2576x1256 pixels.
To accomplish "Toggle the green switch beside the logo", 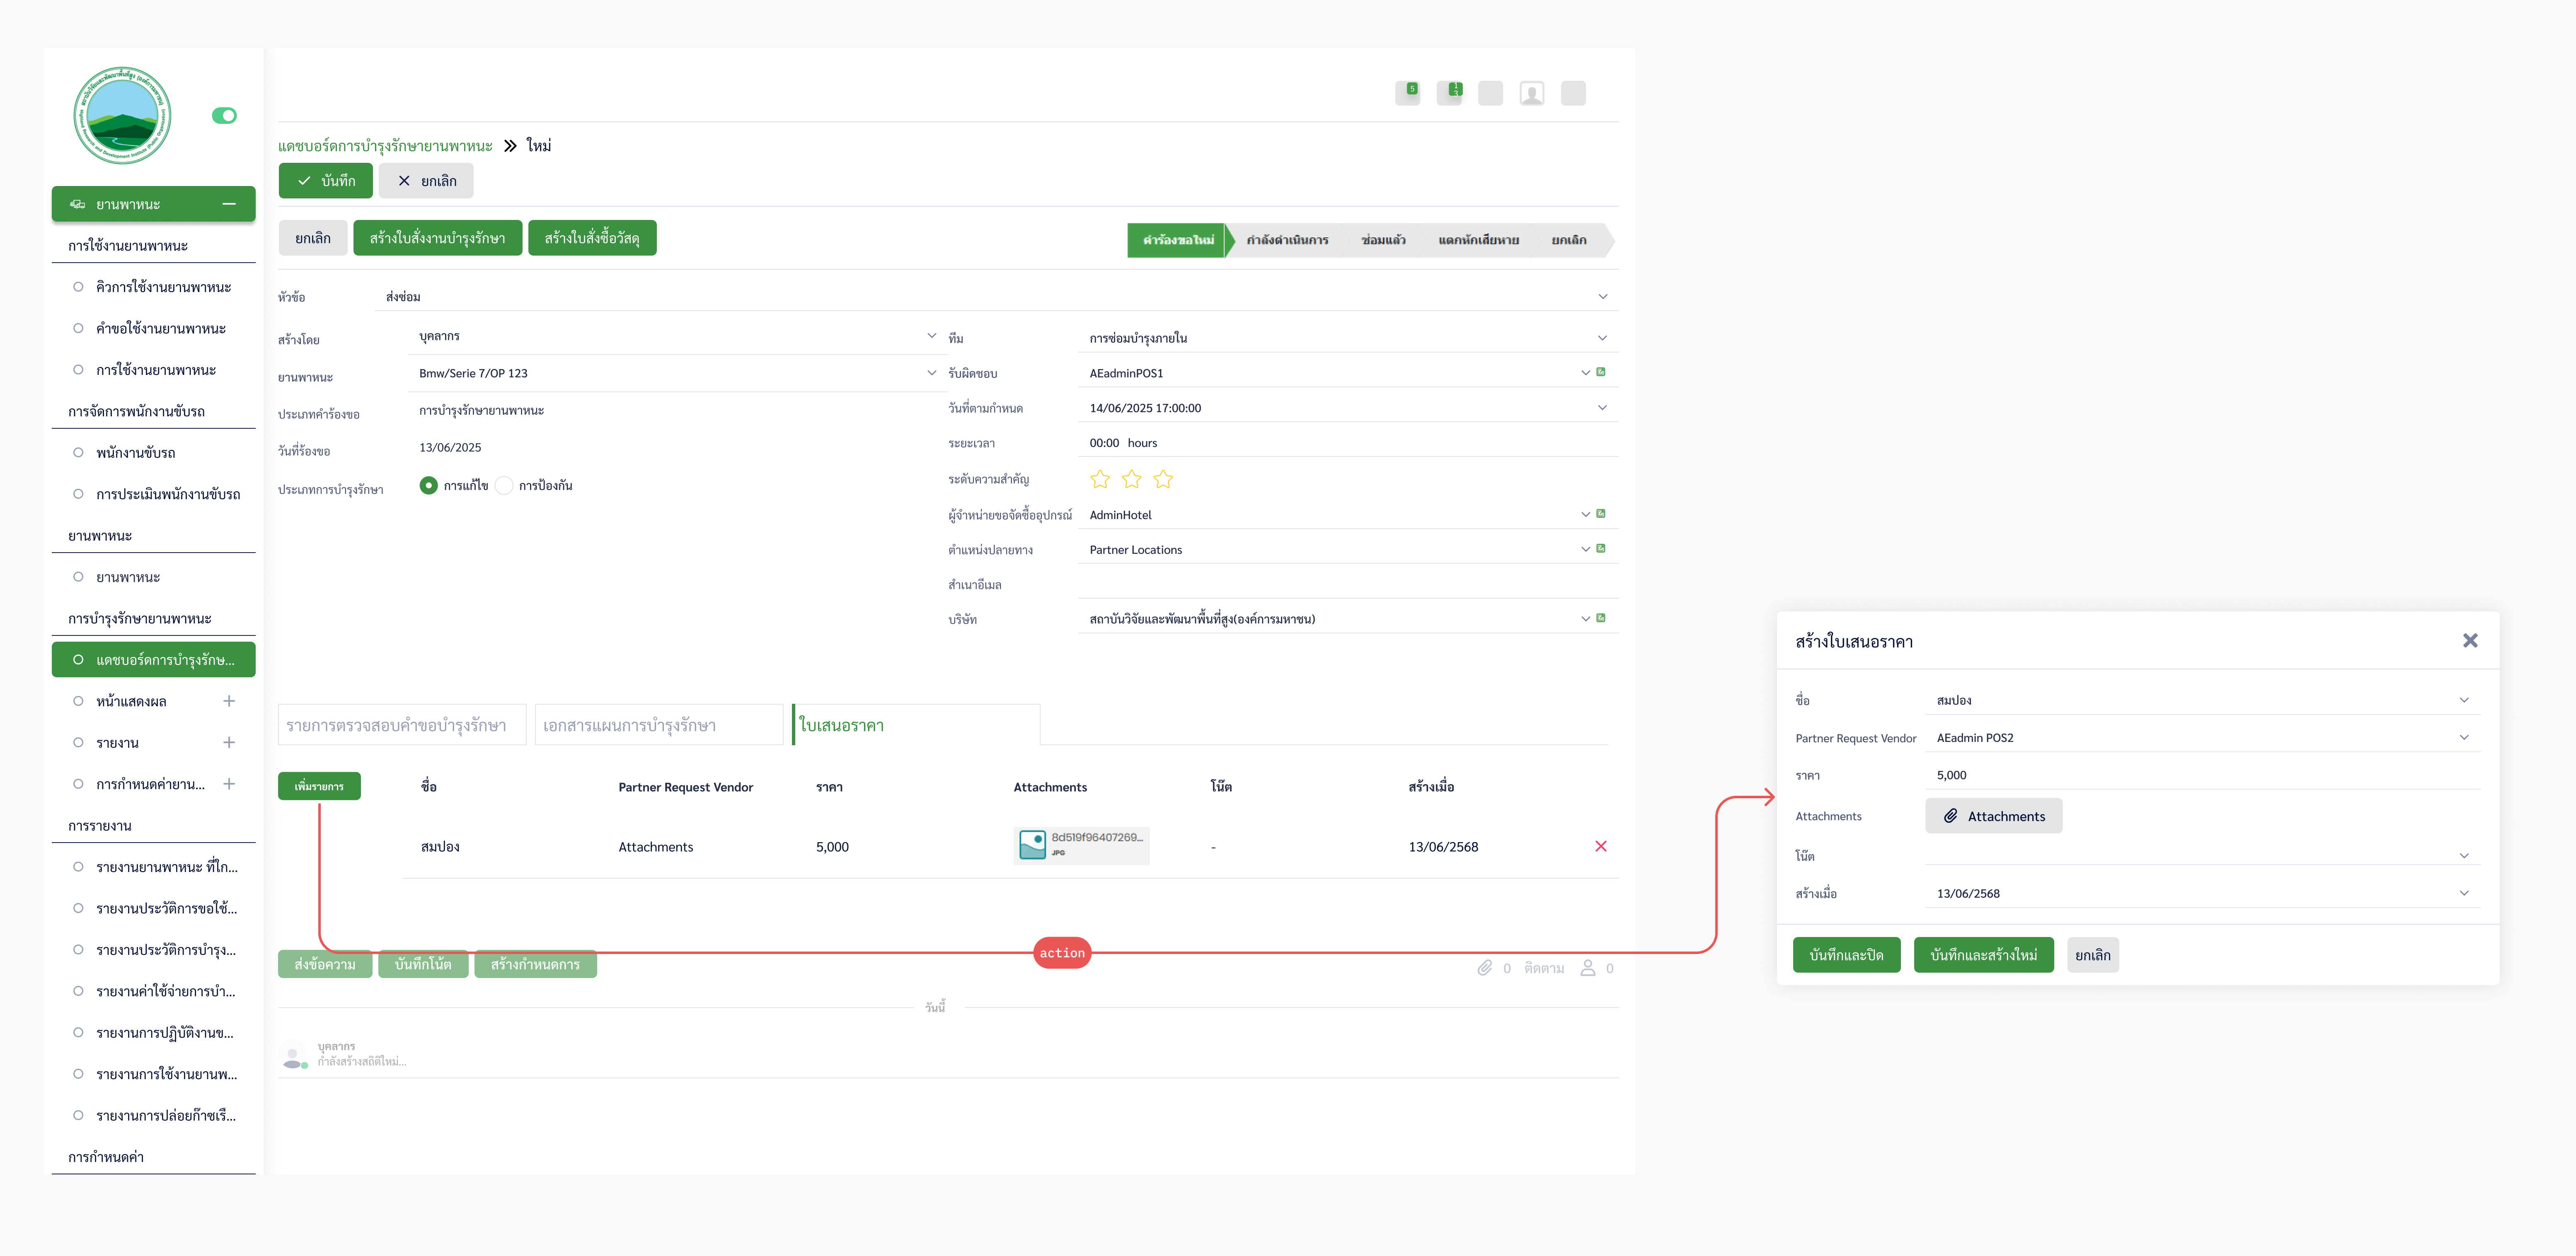I will coord(224,116).
